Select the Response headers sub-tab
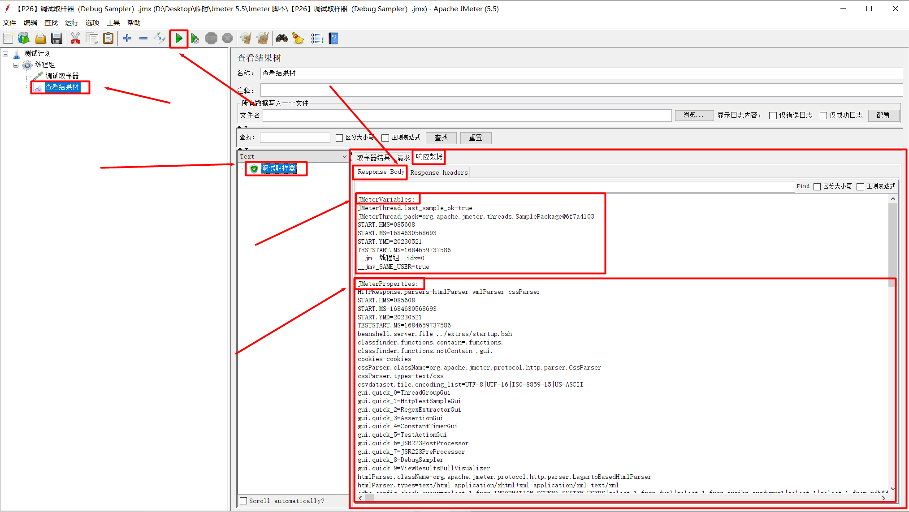The height and width of the screenshot is (512, 909). click(x=439, y=172)
